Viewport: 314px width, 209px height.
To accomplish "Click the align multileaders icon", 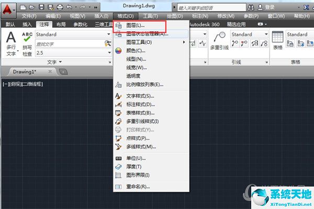I will click(x=255, y=43).
